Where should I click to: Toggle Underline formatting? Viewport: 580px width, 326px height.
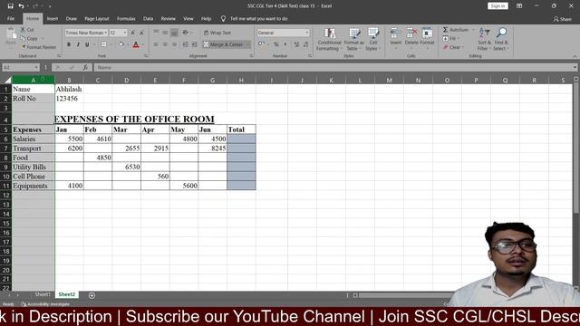pyautogui.click(x=87, y=44)
